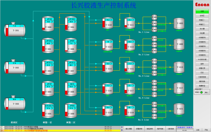Open mixing tank T-314
Screen dimensions: 211x132
tap(108, 67)
